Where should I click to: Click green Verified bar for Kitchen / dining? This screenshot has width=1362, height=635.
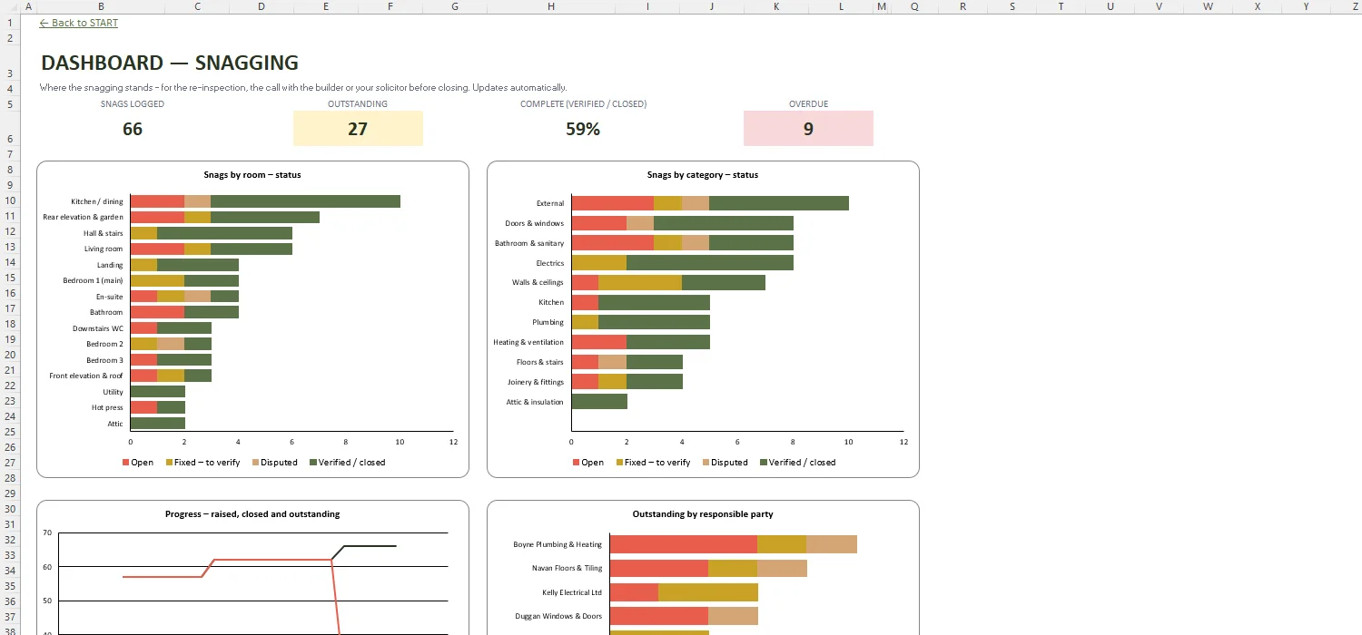(x=305, y=201)
